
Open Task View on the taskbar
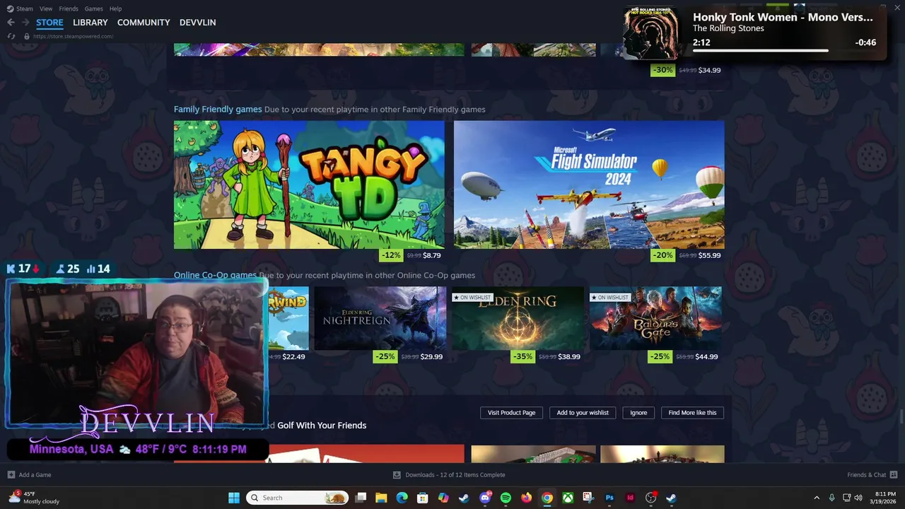[361, 498]
